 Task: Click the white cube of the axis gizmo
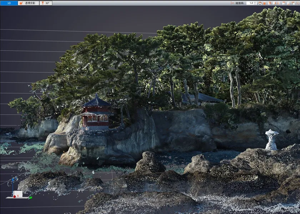(18, 194)
